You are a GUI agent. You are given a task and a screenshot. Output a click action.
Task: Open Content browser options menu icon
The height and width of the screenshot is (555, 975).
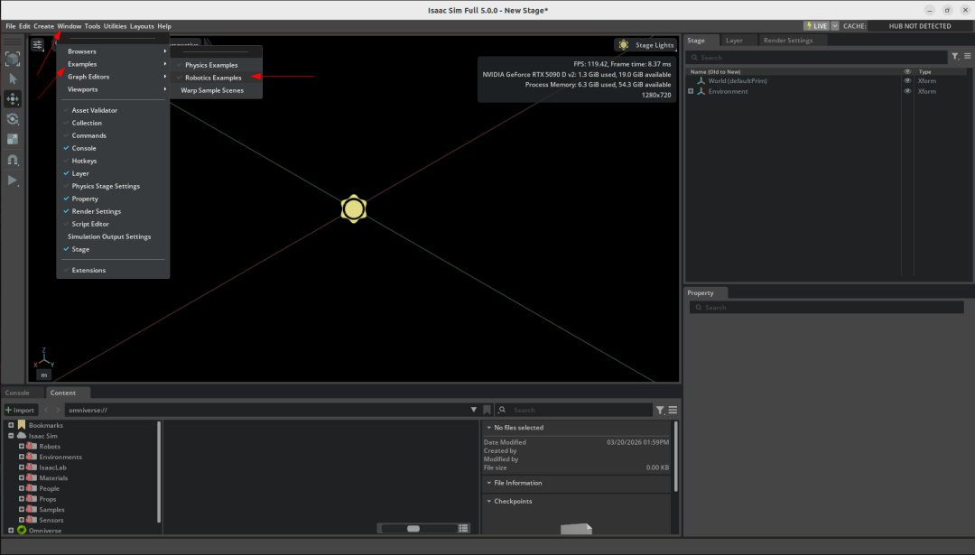[673, 410]
